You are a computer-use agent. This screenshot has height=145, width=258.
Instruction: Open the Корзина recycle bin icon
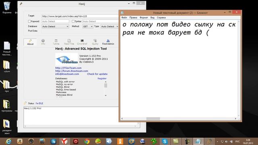(7, 7)
